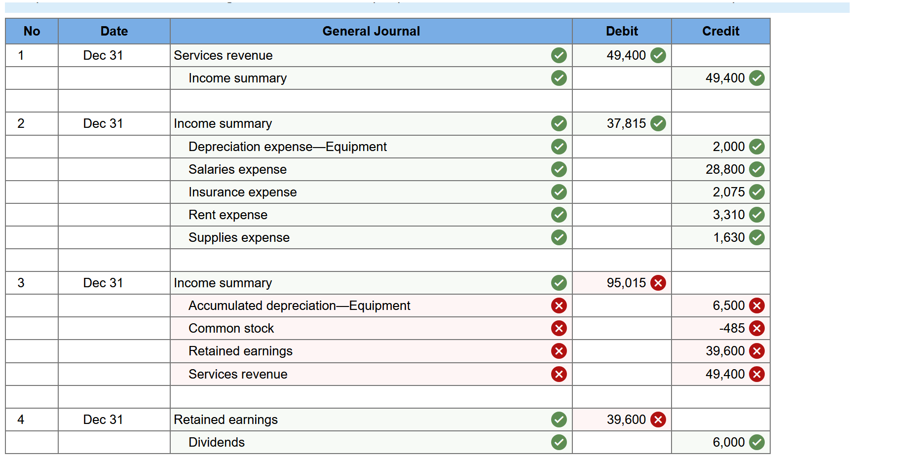
Task: Click the checkmark next to Depreciation expense—Equipment
Action: click(x=559, y=147)
